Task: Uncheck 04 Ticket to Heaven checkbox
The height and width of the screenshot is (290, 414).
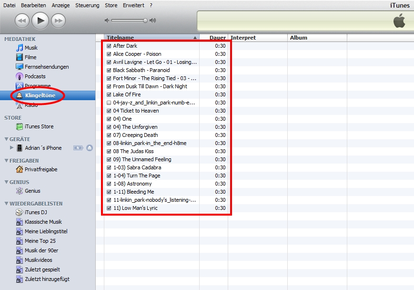Action: (109, 111)
